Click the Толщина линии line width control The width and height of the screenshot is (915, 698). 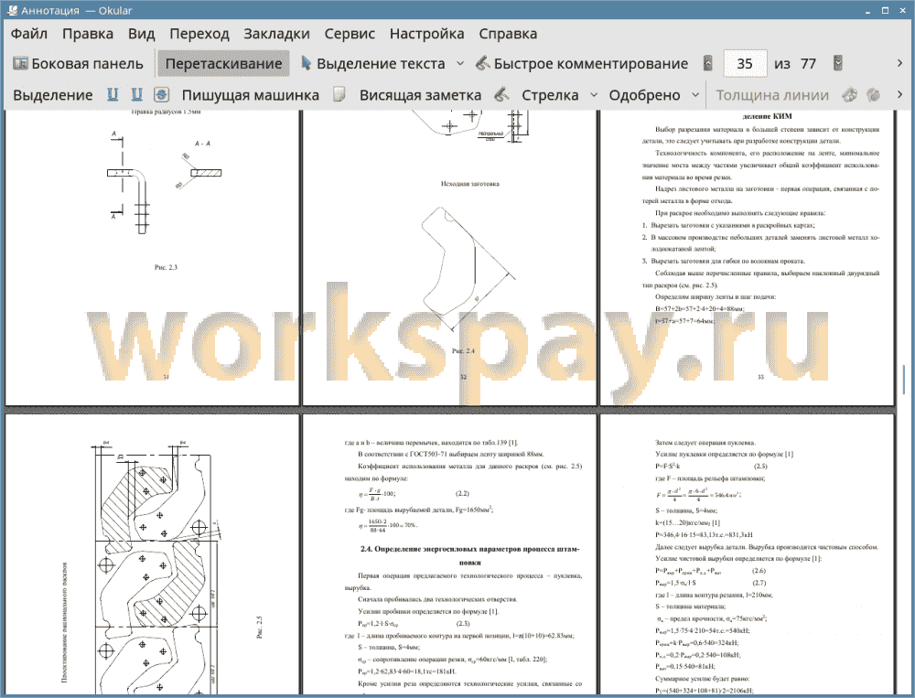[772, 95]
